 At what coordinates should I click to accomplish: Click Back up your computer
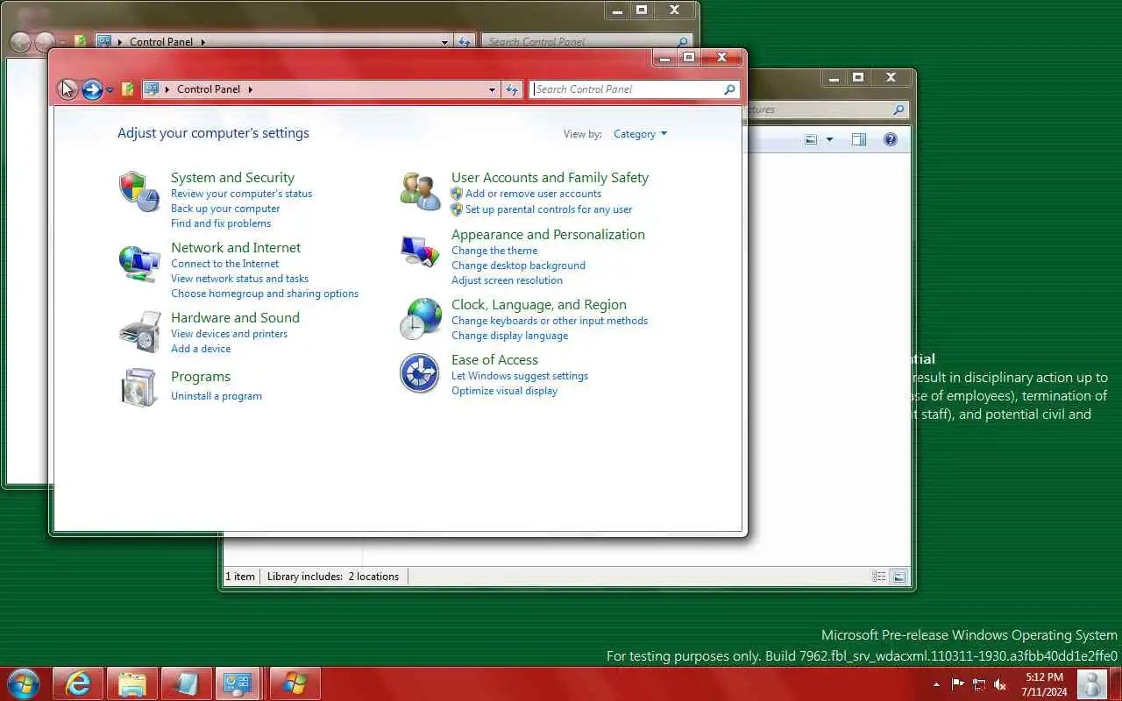(225, 209)
